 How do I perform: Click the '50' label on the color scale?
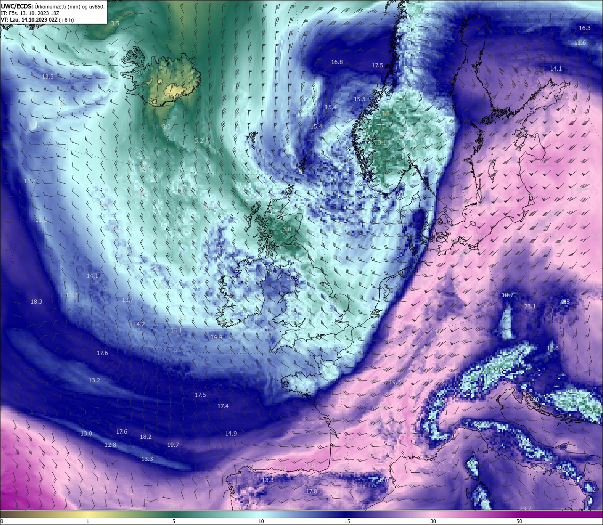click(519, 521)
